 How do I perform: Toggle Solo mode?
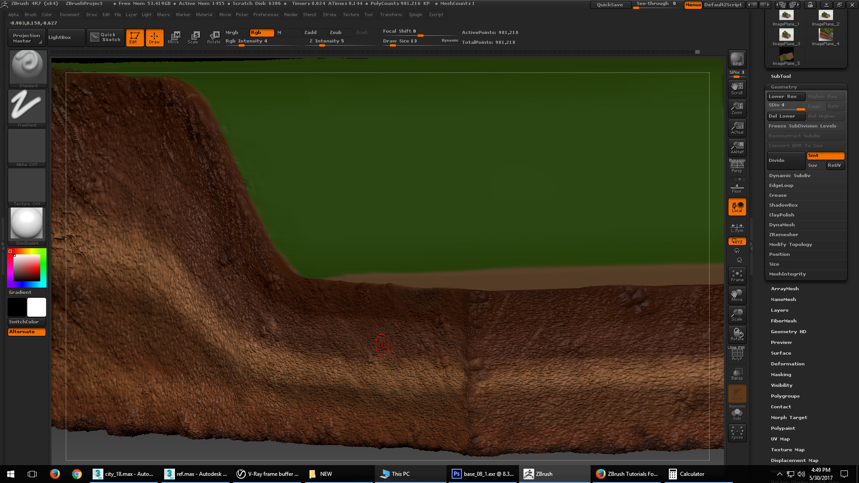point(737,414)
